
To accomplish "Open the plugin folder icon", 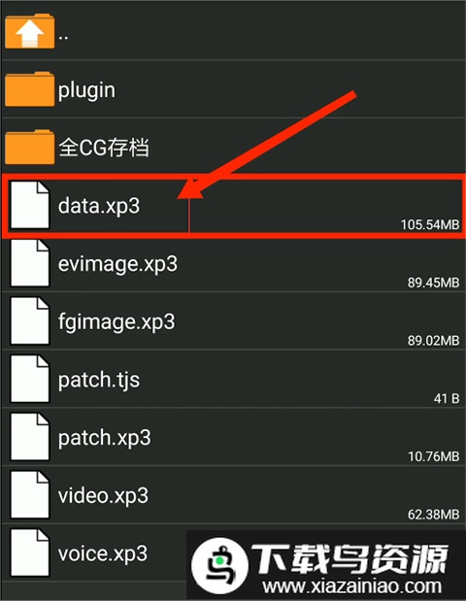I will 29,89.
